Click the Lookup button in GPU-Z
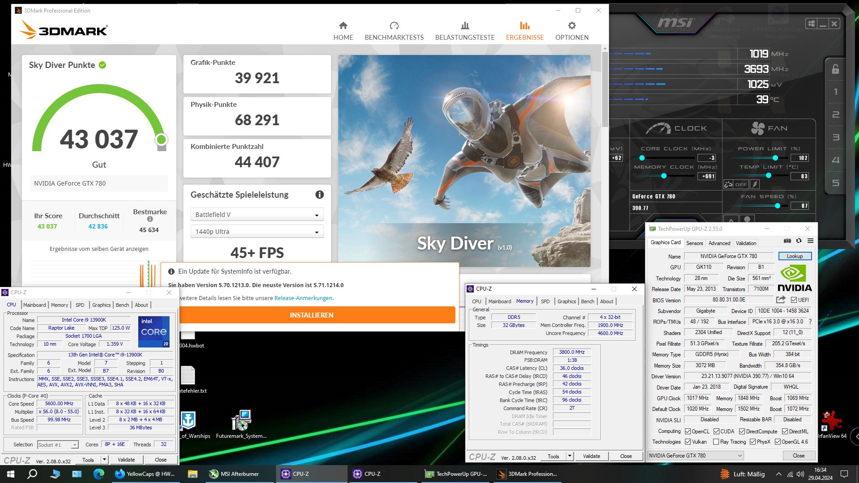 (795, 256)
